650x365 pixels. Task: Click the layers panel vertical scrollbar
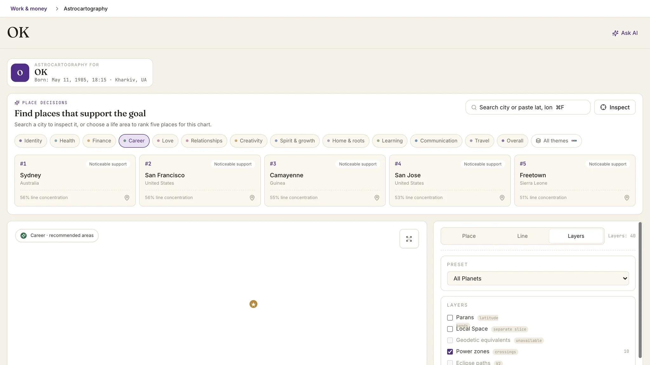(640, 290)
